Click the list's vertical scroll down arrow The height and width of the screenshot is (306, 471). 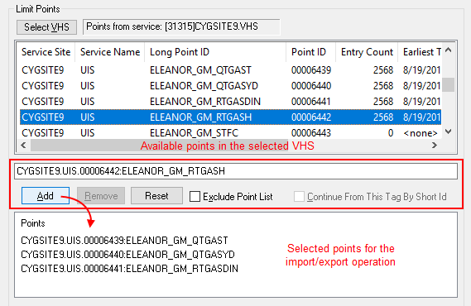pos(449,131)
